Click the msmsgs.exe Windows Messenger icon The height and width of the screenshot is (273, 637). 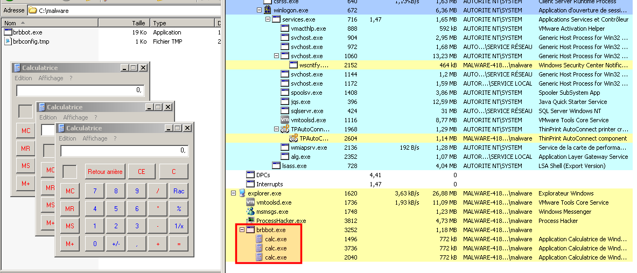(250, 212)
